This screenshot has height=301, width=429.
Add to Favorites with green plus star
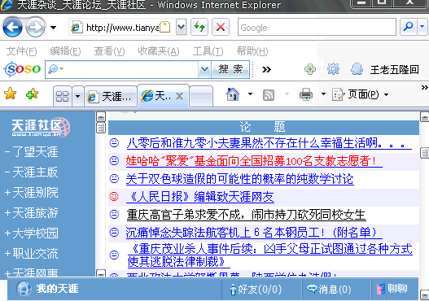pyautogui.click(x=32, y=94)
